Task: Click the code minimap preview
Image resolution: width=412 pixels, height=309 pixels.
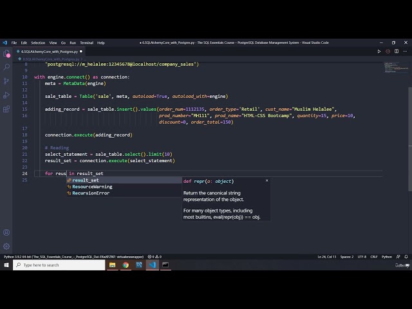Action: (396, 67)
